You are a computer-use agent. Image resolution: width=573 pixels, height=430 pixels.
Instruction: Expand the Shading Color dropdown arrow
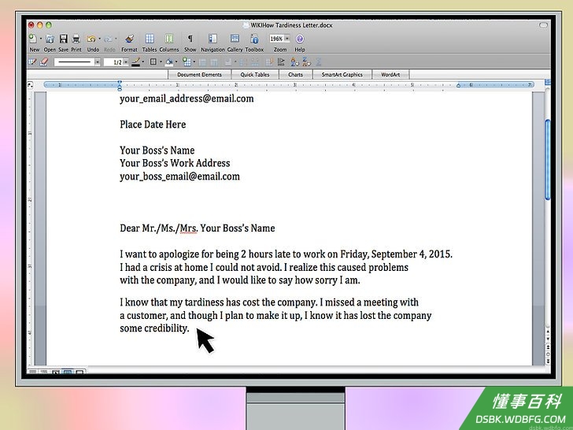pyautogui.click(x=176, y=61)
